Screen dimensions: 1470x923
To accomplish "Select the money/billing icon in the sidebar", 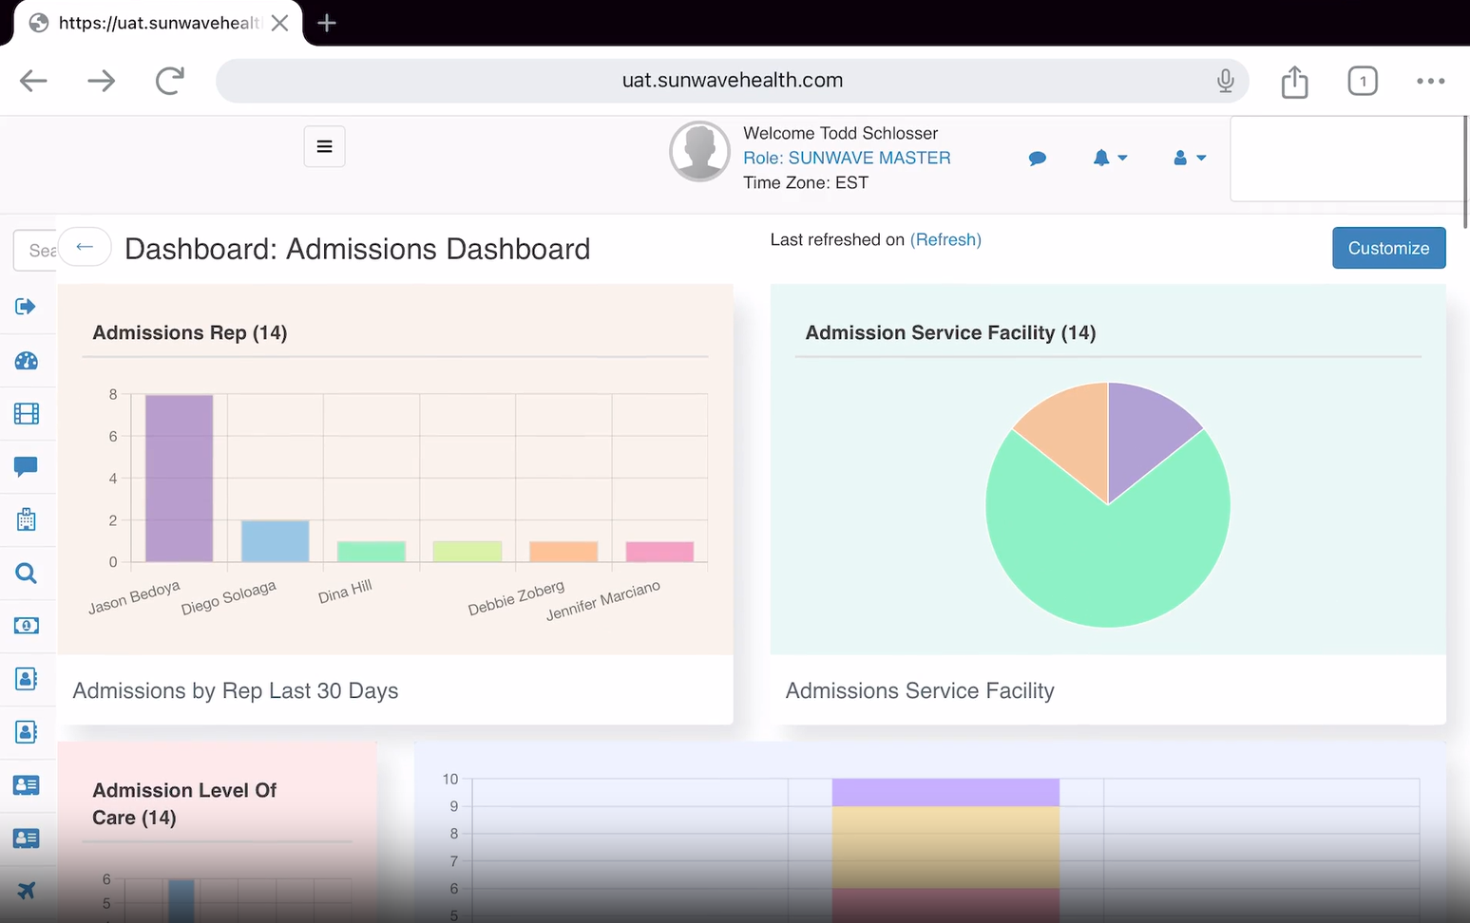I will [x=26, y=626].
